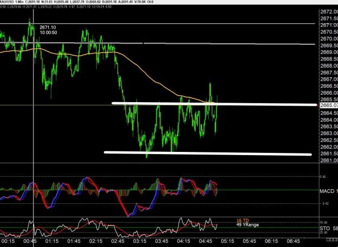Viewport: 338px width, 247px height.
Task: Click the 04:15 time axis label
Action: click(x=184, y=241)
